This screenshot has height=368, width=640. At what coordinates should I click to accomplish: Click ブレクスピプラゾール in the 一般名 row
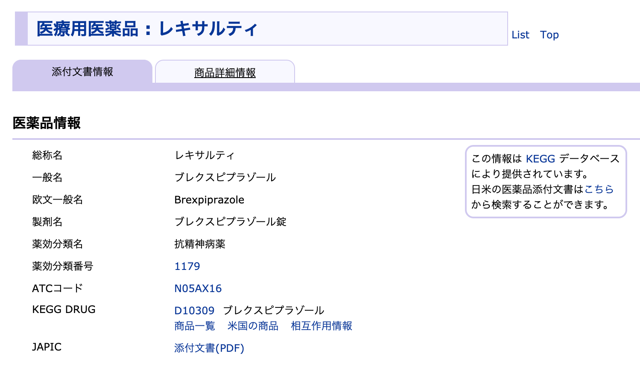coord(225,178)
